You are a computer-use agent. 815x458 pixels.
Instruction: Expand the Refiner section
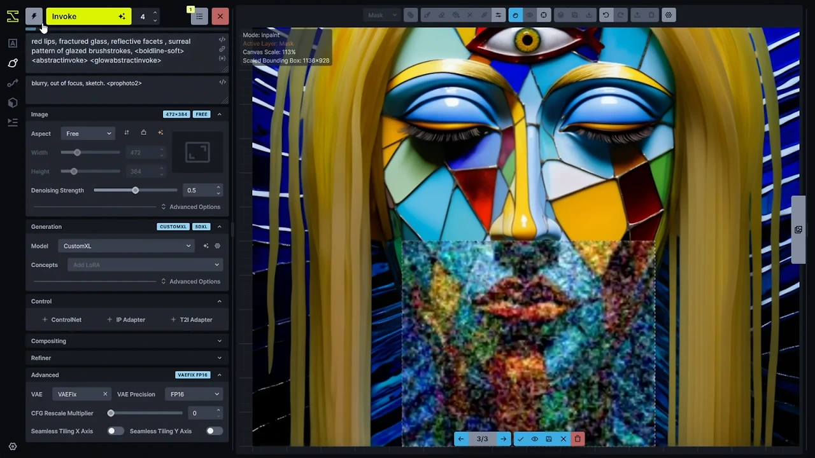pyautogui.click(x=127, y=358)
